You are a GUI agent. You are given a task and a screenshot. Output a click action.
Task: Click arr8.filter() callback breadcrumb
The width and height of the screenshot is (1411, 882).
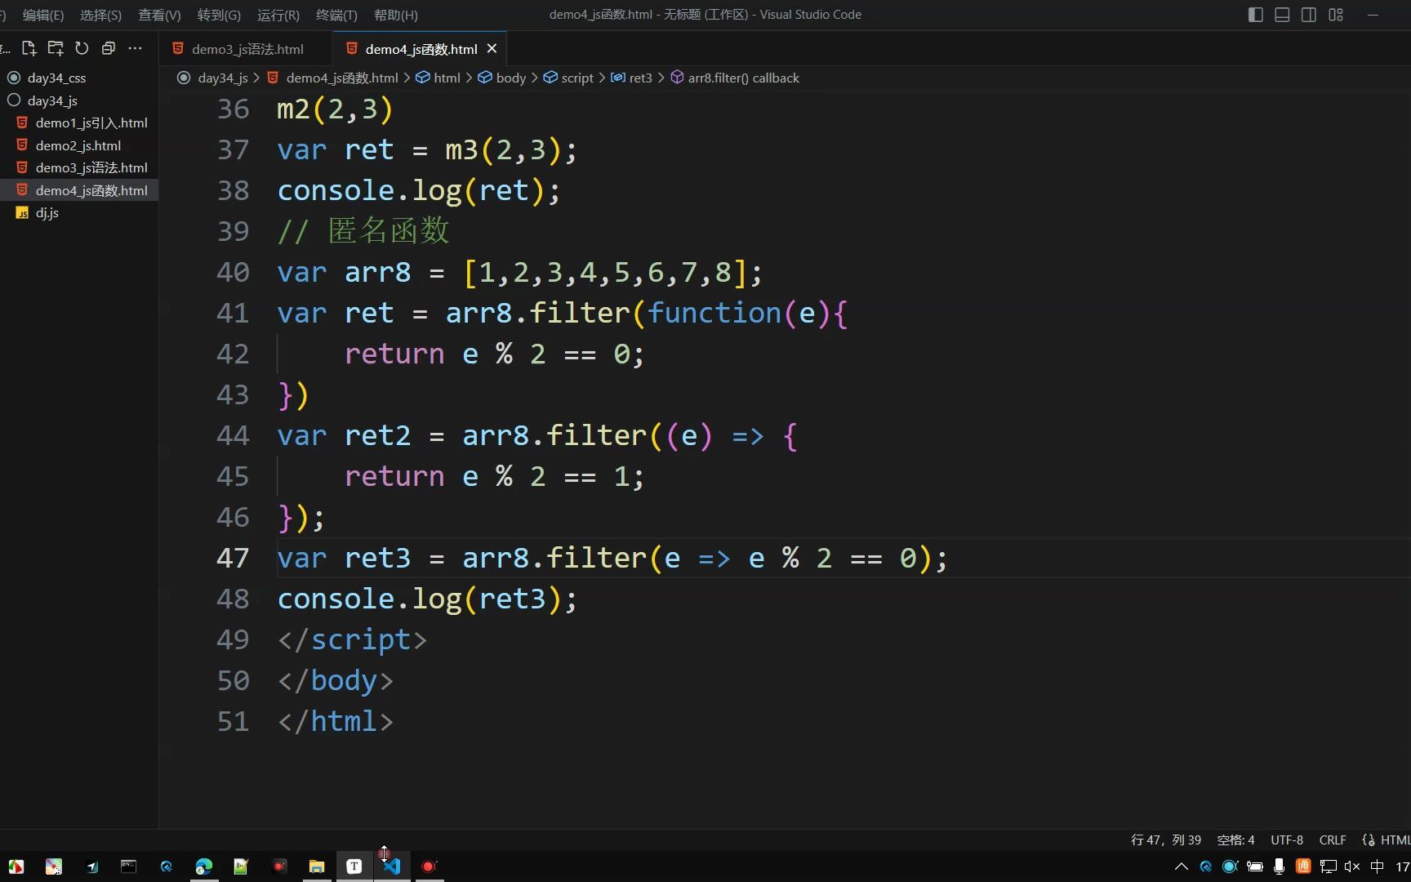(743, 78)
